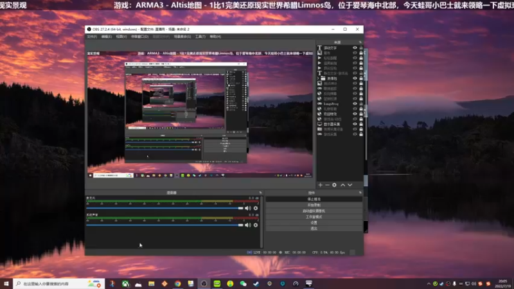
Task: Open the 文件(F) menu
Action: pyautogui.click(x=92, y=37)
